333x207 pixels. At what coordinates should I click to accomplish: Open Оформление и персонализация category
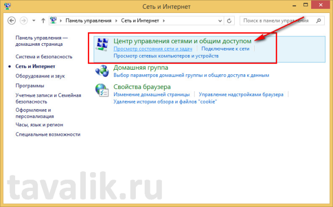click(x=35, y=113)
